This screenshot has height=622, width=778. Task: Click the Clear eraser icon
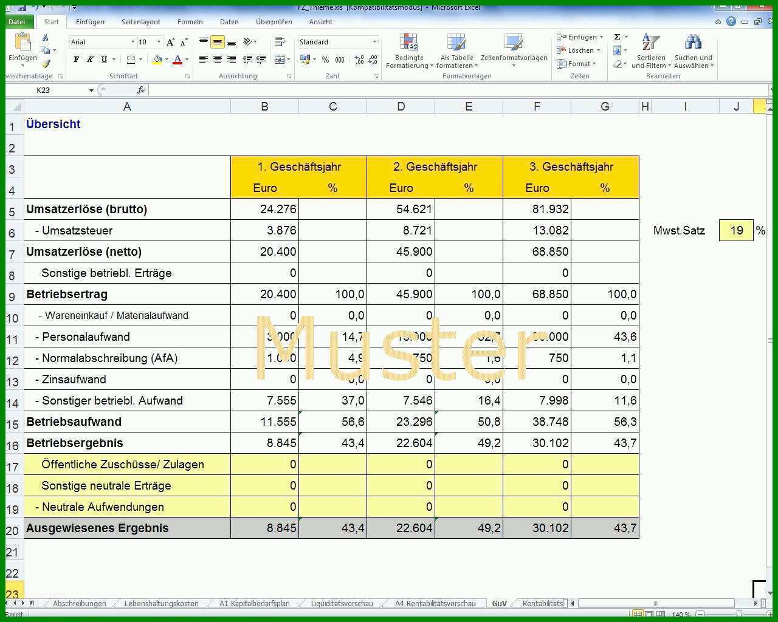(617, 64)
